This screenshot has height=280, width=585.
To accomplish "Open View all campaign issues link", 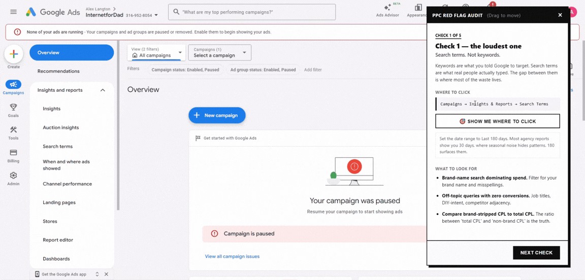I will coord(232,257).
